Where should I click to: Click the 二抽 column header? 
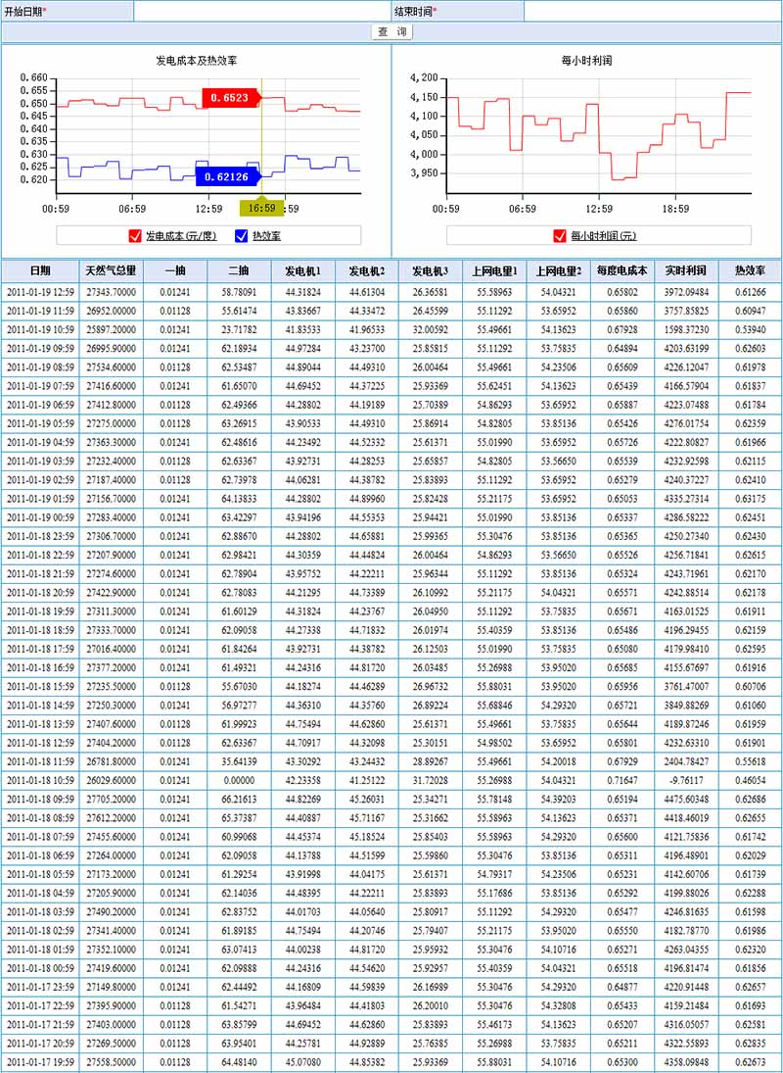click(239, 271)
